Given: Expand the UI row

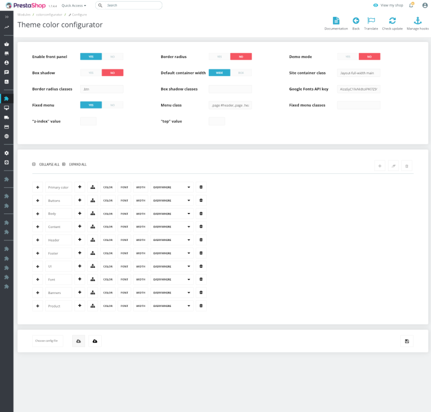Looking at the screenshot, I should [x=38, y=266].
